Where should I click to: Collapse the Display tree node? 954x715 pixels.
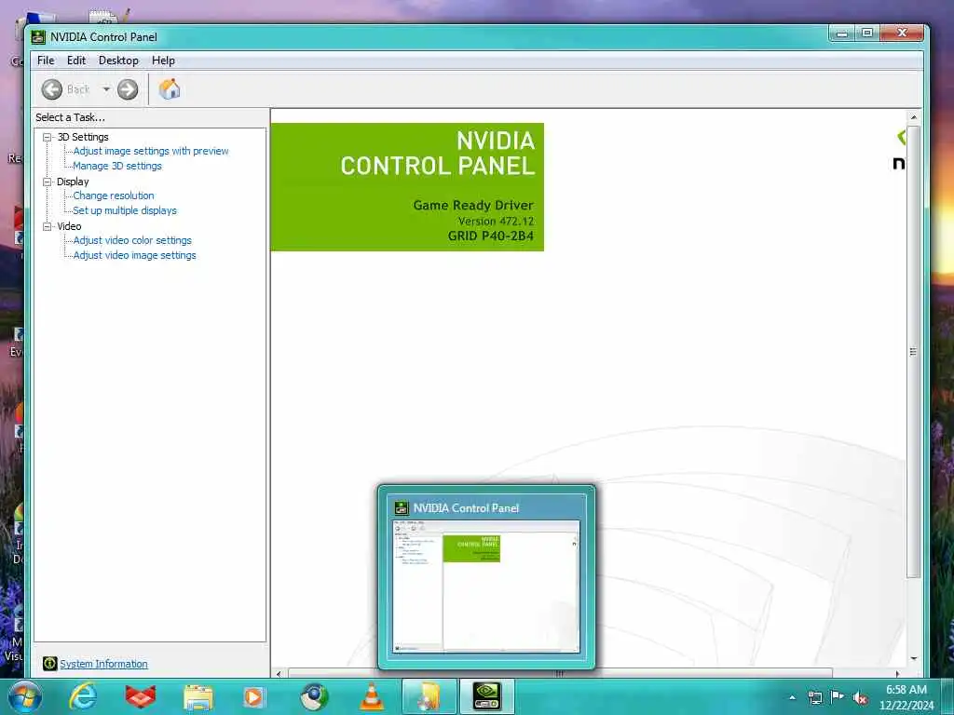click(47, 182)
